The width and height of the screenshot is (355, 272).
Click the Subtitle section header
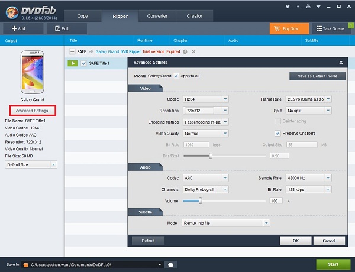pos(146,212)
